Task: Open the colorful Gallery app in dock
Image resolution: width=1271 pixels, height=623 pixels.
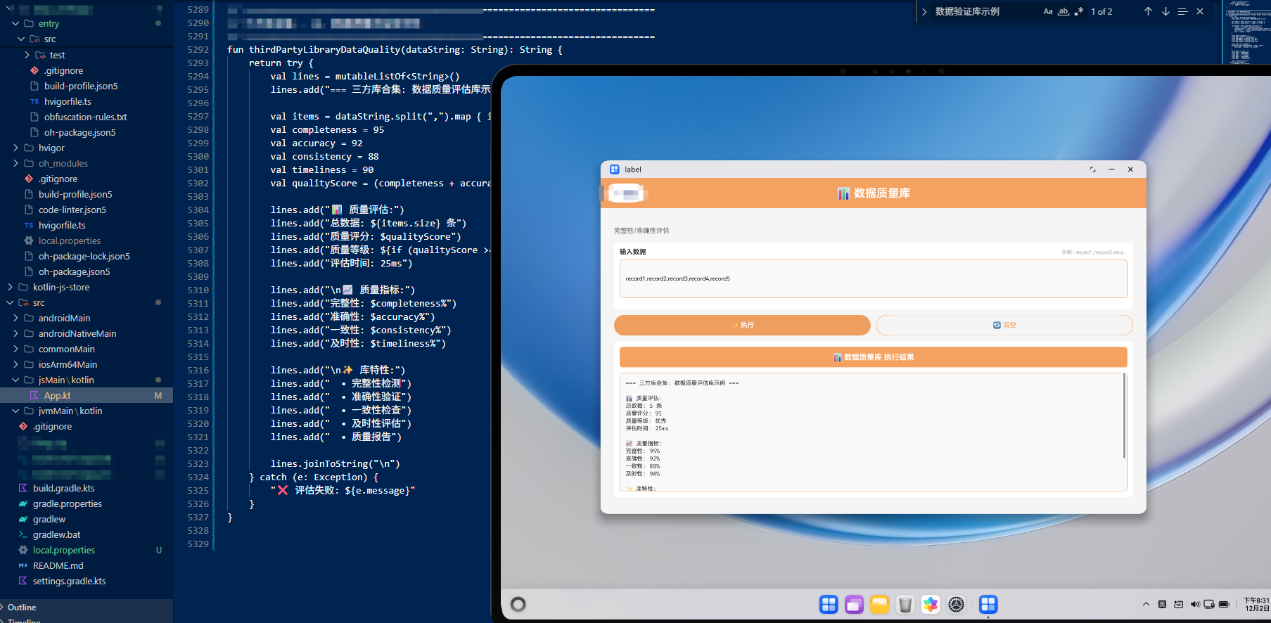Action: [x=931, y=604]
